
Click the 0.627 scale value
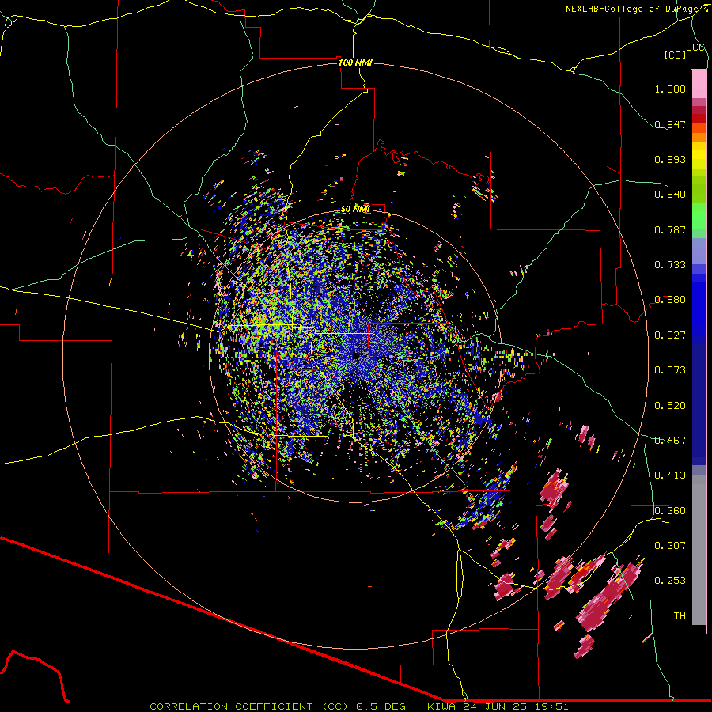670,335
